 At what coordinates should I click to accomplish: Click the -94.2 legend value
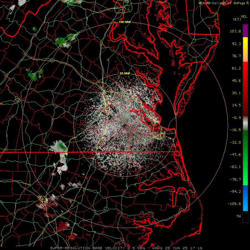[x=235, y=191]
